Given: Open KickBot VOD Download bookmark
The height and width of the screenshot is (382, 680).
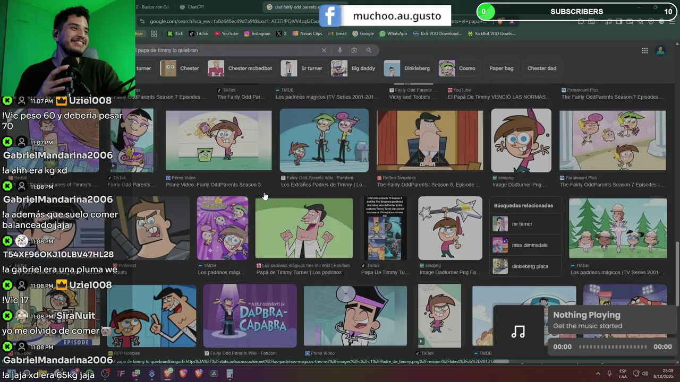Looking at the screenshot, I should click(491, 33).
